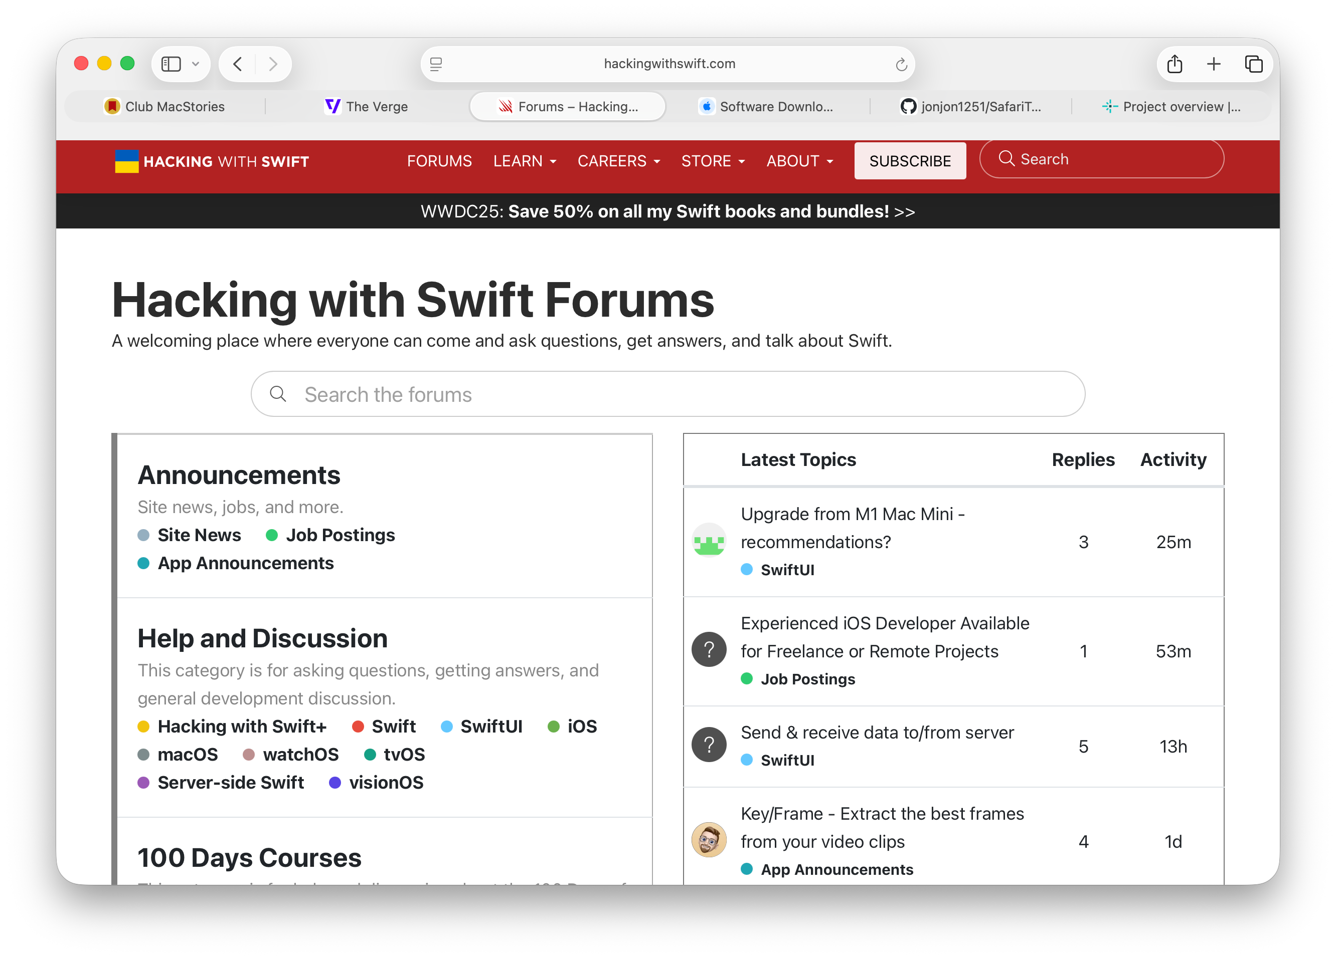Open the iOS subcategory
Screen dimensions: 1336x959
tap(582, 726)
